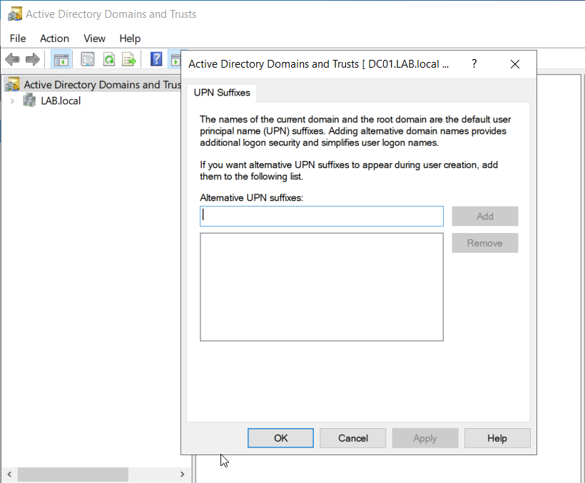
Task: Open the Properties toolbar icon
Action: click(x=88, y=59)
